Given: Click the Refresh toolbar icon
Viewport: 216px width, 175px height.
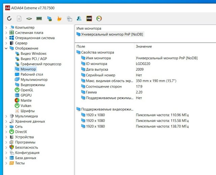Looking at the screenshot, I should (9, 19).
